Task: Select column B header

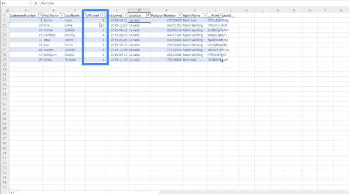Action: click(53, 10)
